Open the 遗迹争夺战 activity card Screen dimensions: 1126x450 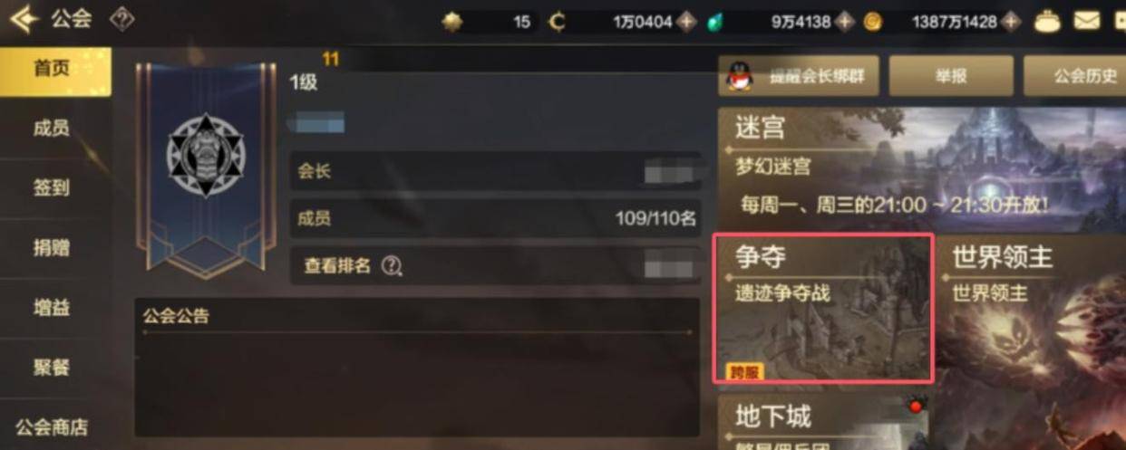tap(823, 309)
